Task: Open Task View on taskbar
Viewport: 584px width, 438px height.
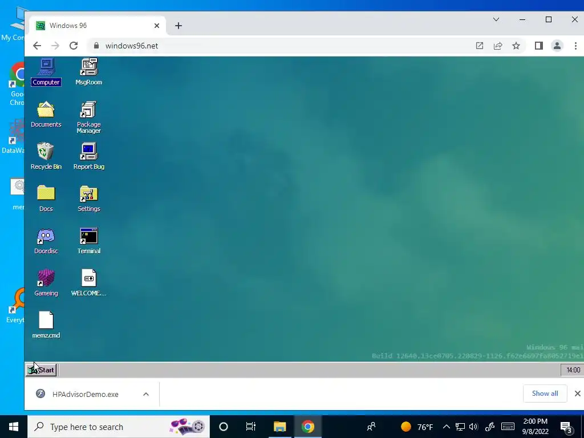Action: tap(251, 427)
